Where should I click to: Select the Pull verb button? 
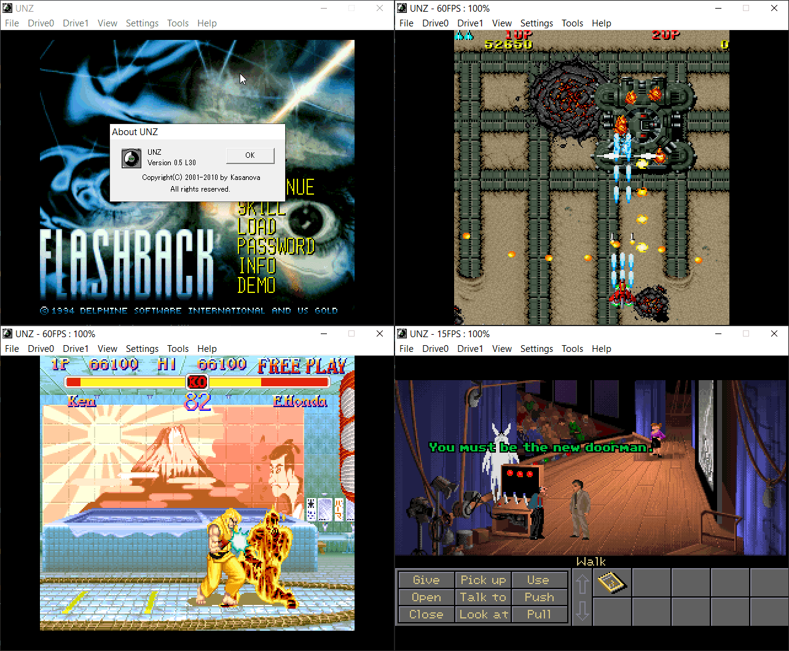[x=538, y=614]
